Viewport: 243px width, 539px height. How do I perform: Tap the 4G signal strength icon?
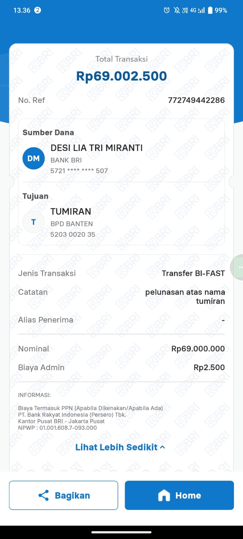point(198,10)
